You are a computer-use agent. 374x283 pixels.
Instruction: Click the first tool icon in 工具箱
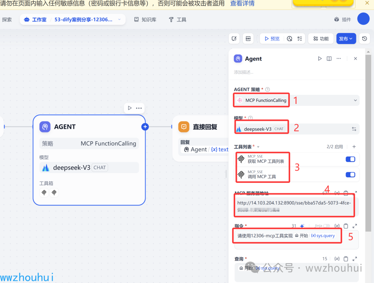(x=44, y=193)
